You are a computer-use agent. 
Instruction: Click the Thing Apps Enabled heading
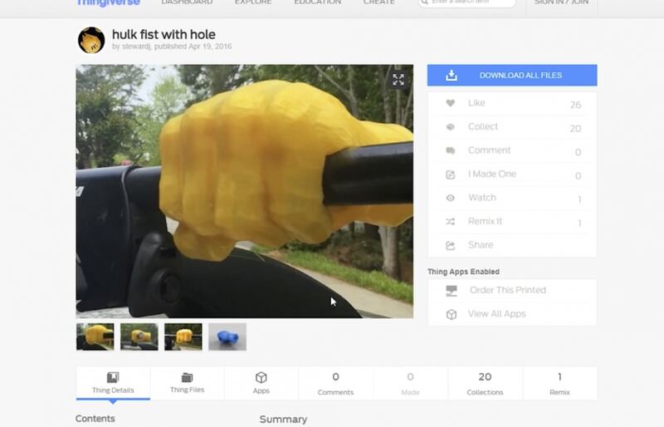[x=463, y=272]
